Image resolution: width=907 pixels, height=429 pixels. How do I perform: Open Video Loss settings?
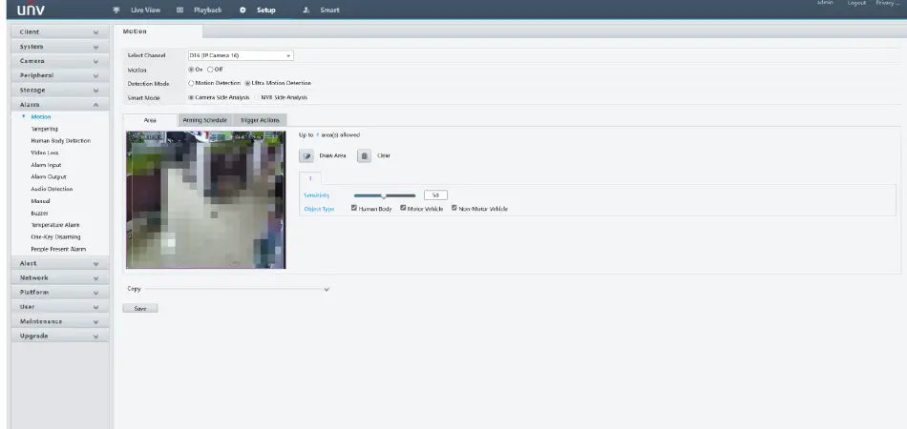pyautogui.click(x=45, y=153)
